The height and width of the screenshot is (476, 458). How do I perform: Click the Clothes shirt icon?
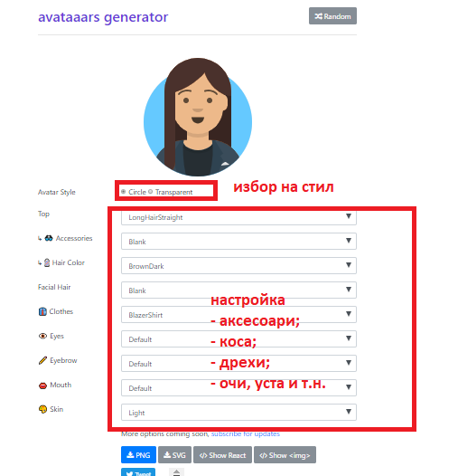point(42,312)
